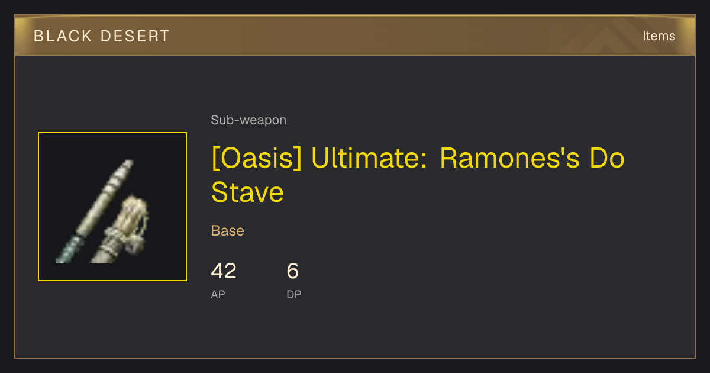Click the AP stat label
Screen dimensions: 710x373
point(218,294)
